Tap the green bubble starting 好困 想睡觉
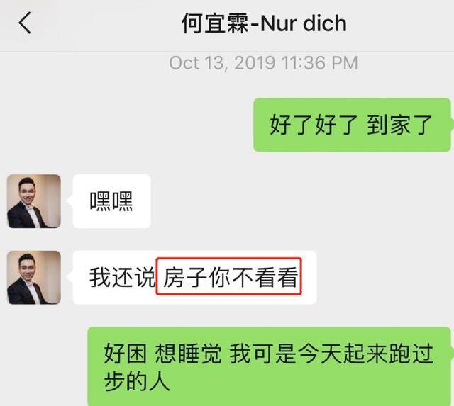This screenshot has width=454, height=406. tap(270, 366)
